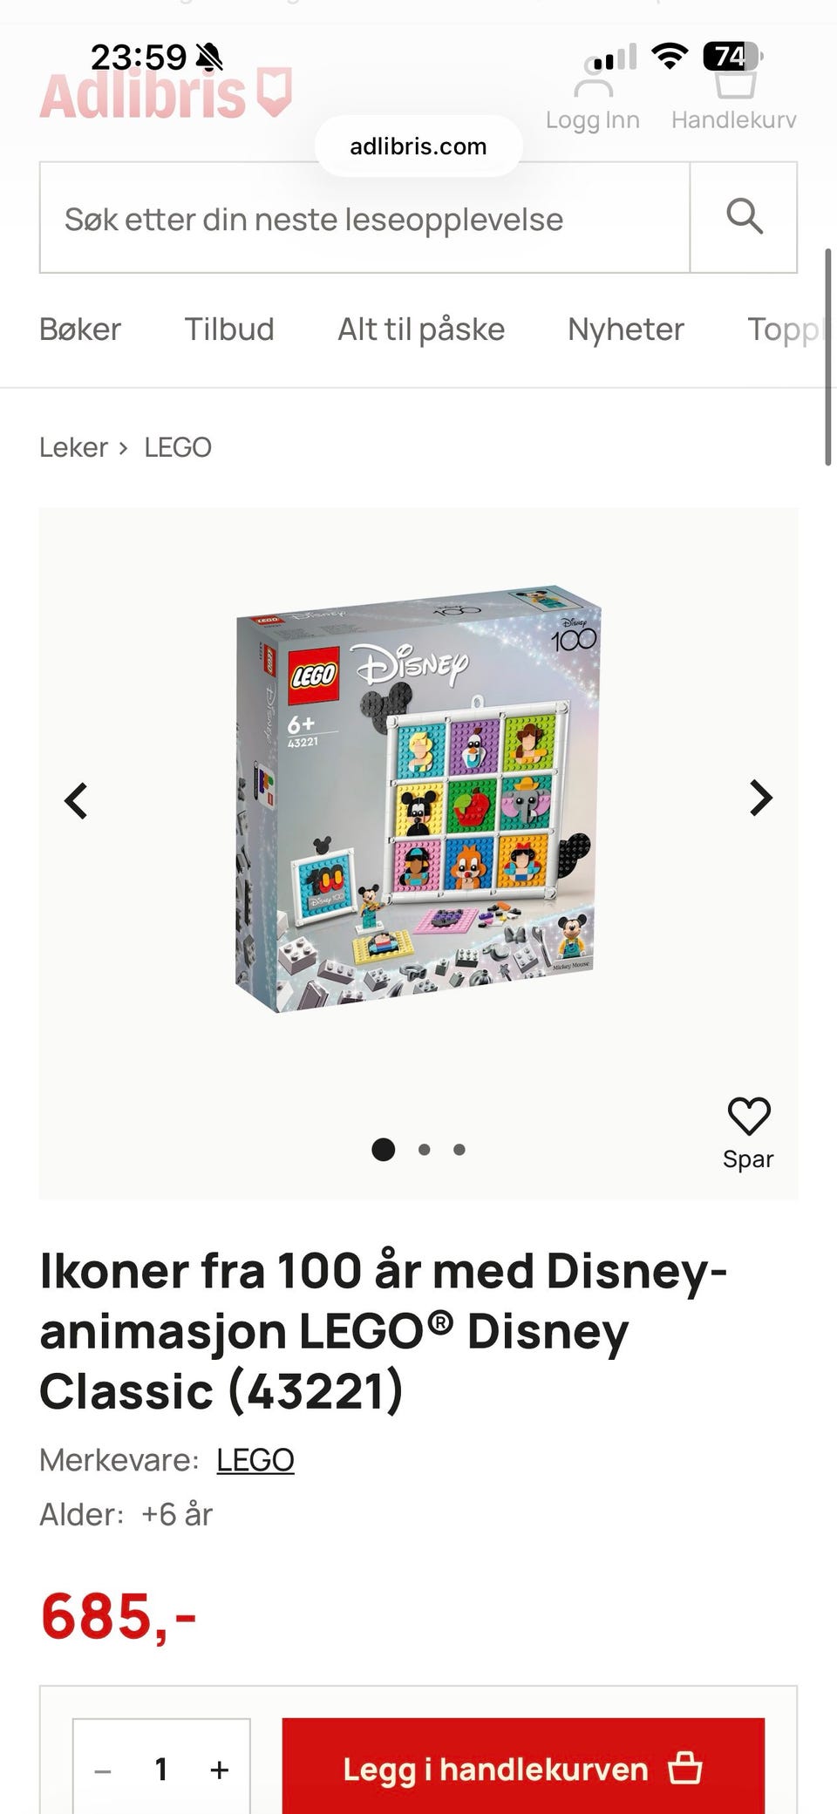Follow the LEGO brand link
The width and height of the screenshot is (837, 1814).
[255, 1459]
